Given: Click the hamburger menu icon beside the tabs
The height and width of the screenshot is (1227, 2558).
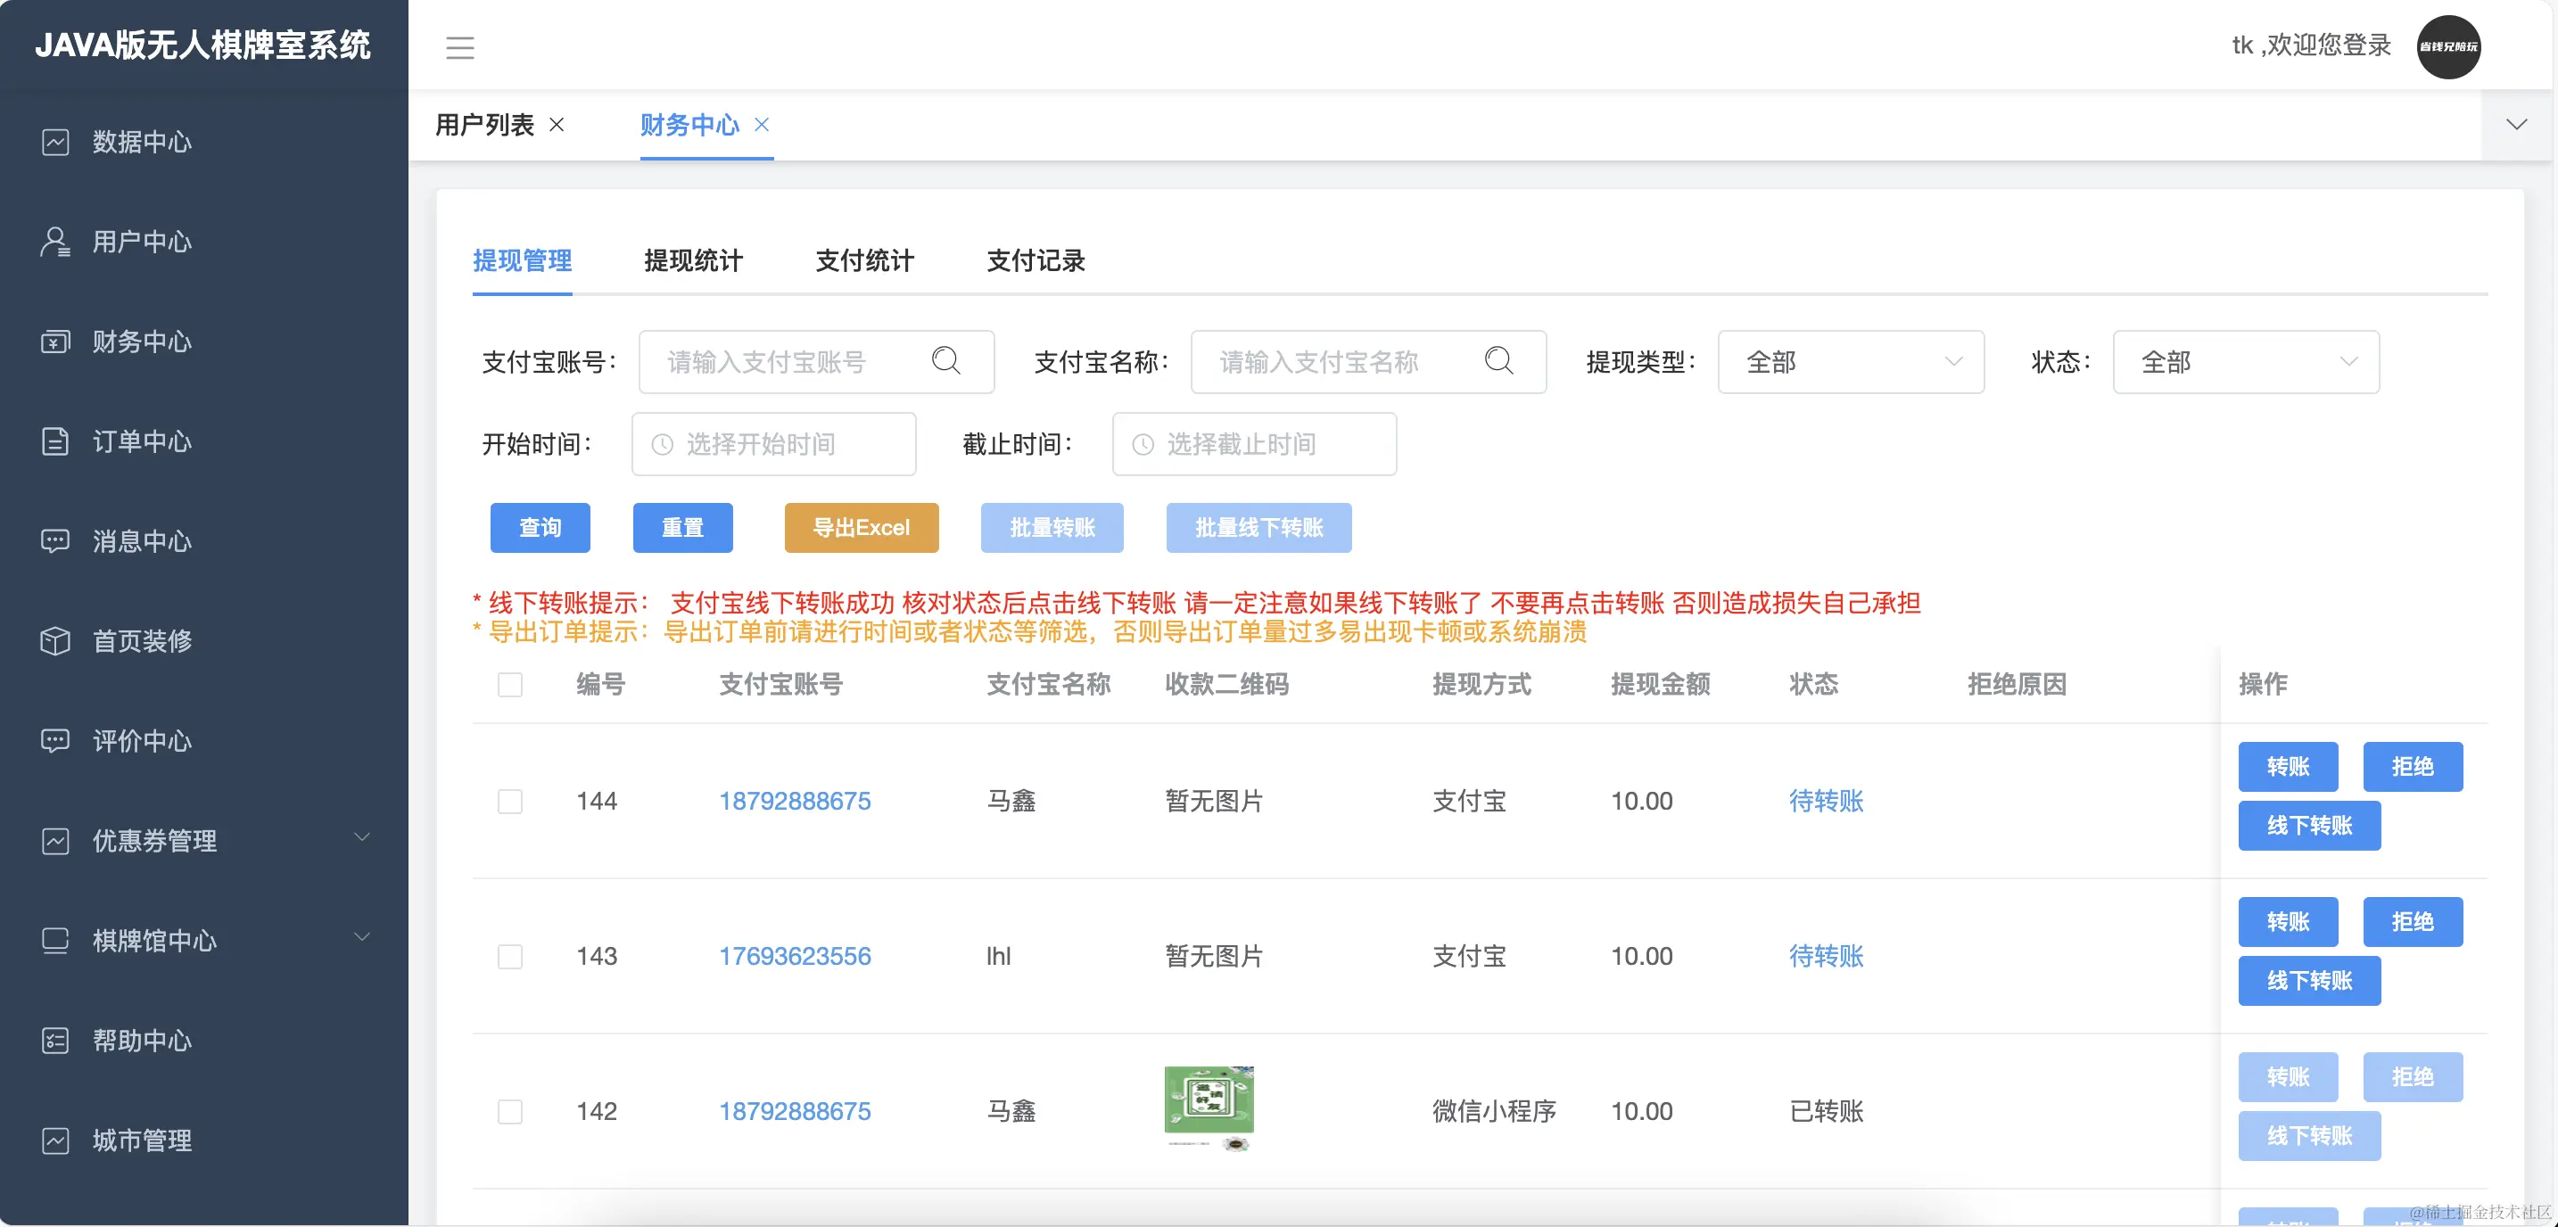Looking at the screenshot, I should pyautogui.click(x=461, y=47).
